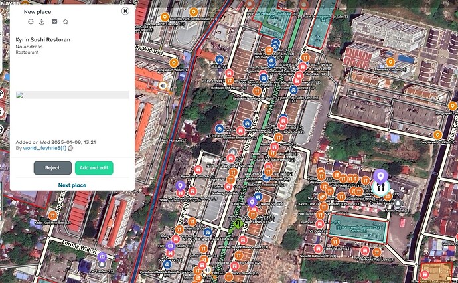
Task: Click the broken image placeholder in panel
Action: [20, 95]
